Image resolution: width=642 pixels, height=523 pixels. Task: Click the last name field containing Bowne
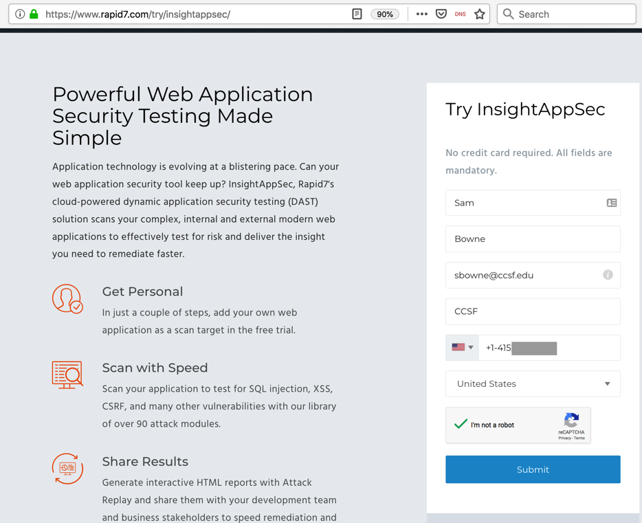pos(533,239)
